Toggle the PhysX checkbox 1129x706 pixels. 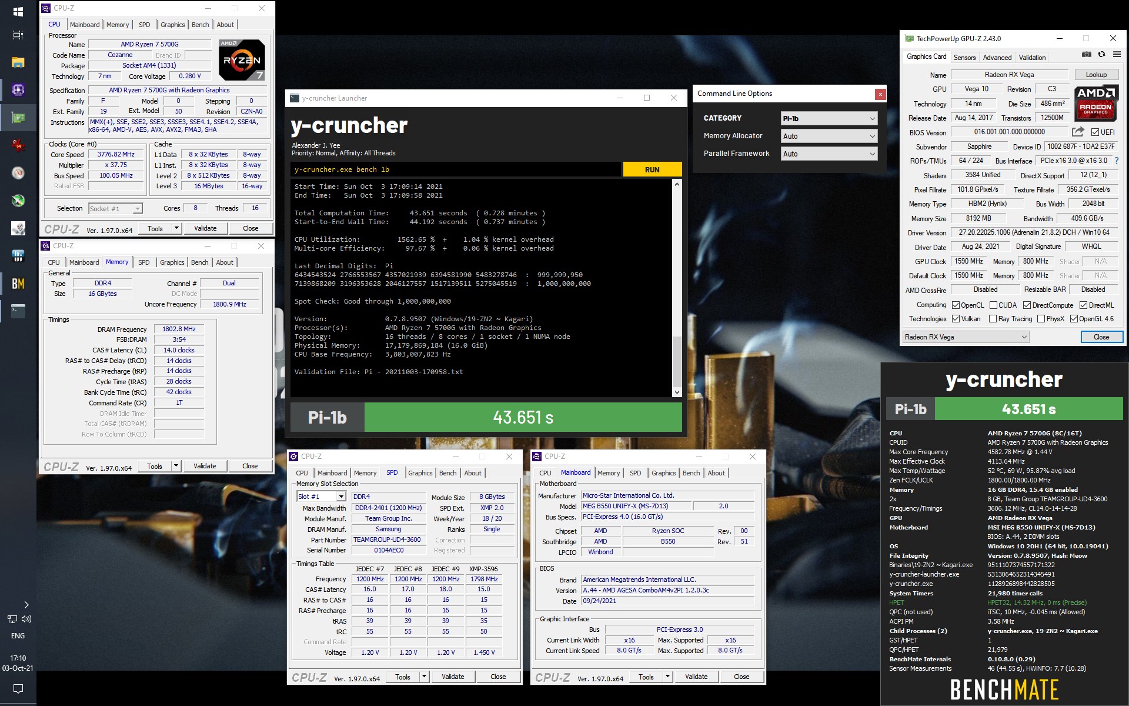pyautogui.click(x=1041, y=319)
